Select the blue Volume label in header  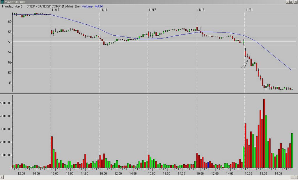[87, 6]
